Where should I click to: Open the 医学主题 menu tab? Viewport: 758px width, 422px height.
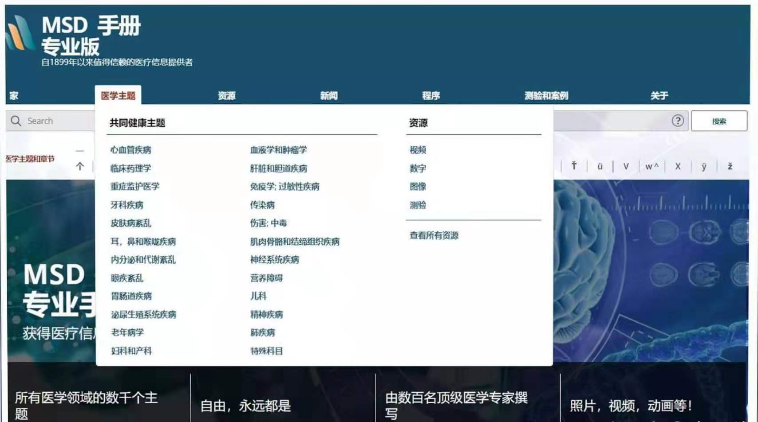tap(118, 94)
